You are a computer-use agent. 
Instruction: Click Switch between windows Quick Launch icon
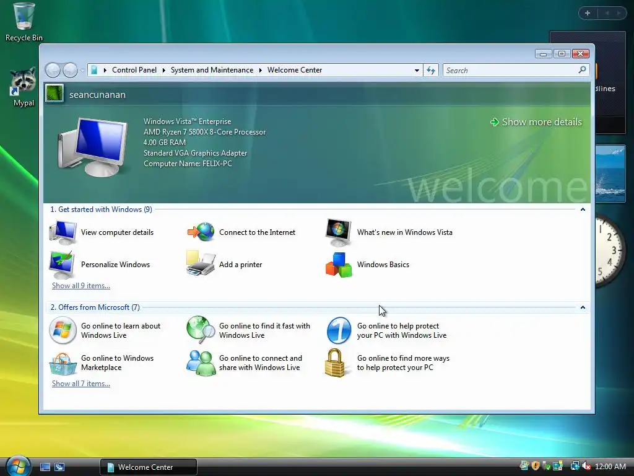59,467
